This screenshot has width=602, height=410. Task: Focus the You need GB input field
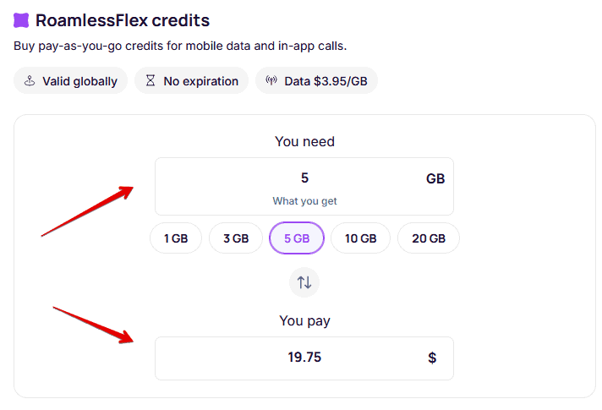304,178
